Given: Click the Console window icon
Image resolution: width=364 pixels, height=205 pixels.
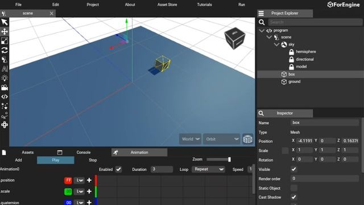Looking at the screenshot, I should (60, 153).
